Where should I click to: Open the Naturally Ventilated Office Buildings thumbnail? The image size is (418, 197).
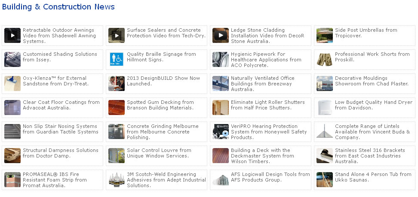[221, 84]
